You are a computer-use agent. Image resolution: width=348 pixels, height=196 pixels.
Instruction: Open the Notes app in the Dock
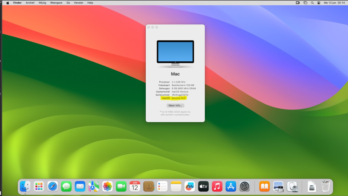pyautogui.click(x=176, y=186)
